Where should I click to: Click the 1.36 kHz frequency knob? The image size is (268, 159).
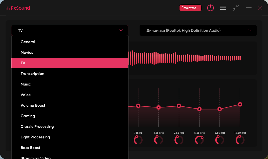(x=159, y=140)
